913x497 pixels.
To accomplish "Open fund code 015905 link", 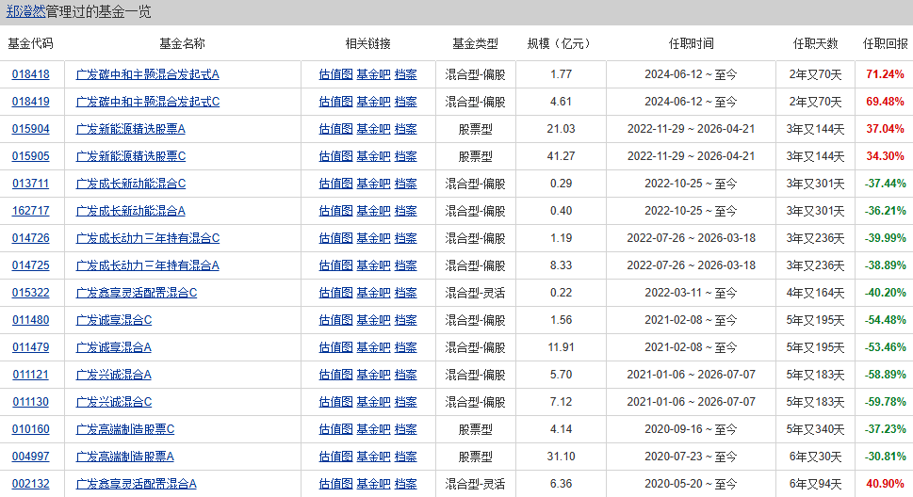I will coord(31,156).
